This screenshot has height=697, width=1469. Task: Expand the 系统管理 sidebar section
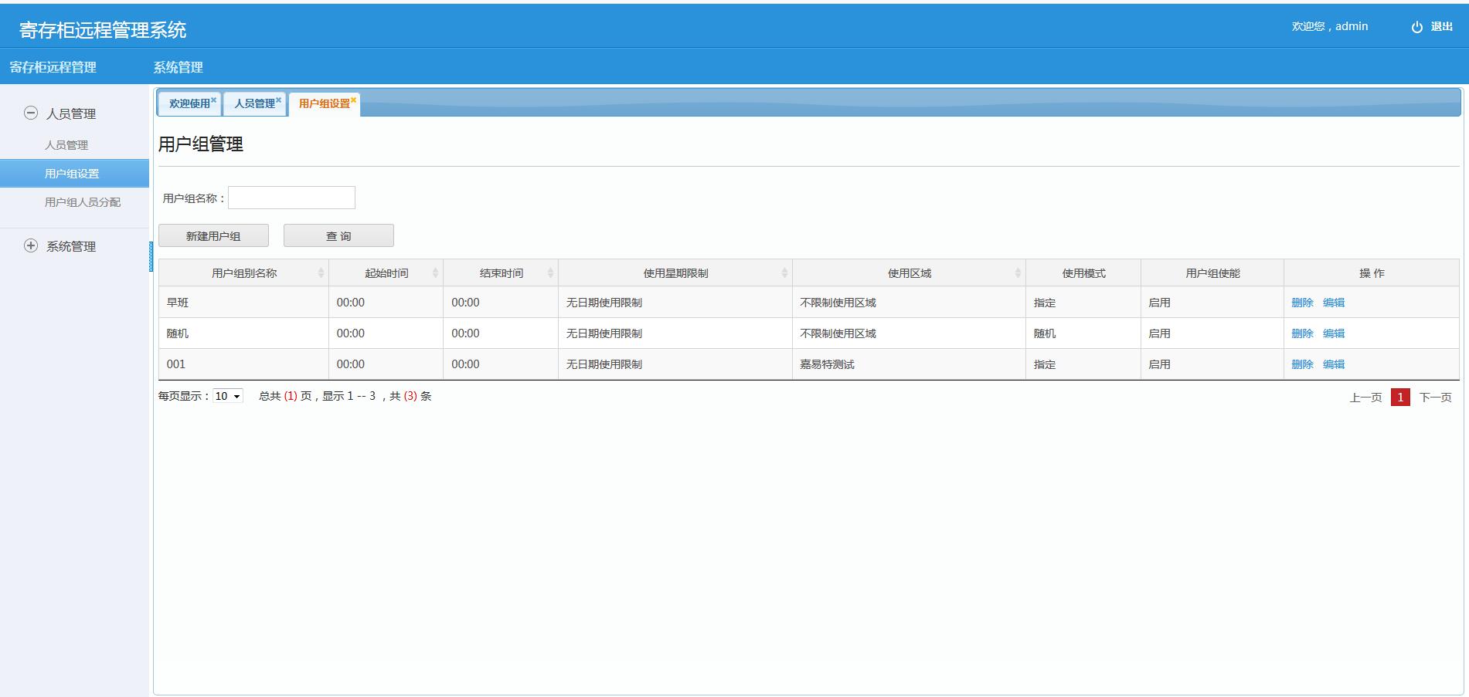[31, 246]
